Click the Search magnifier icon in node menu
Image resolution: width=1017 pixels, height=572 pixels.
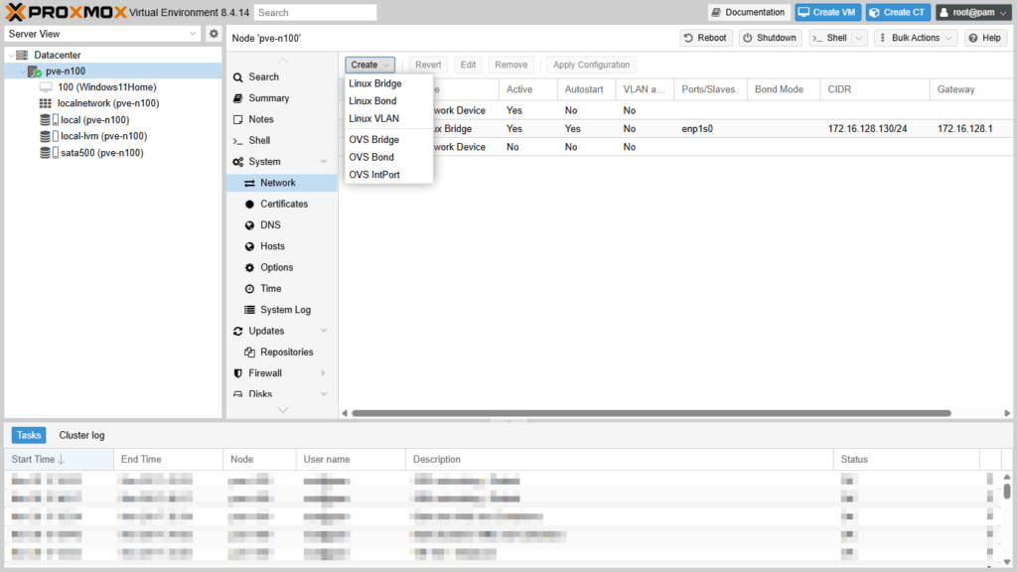(x=238, y=76)
